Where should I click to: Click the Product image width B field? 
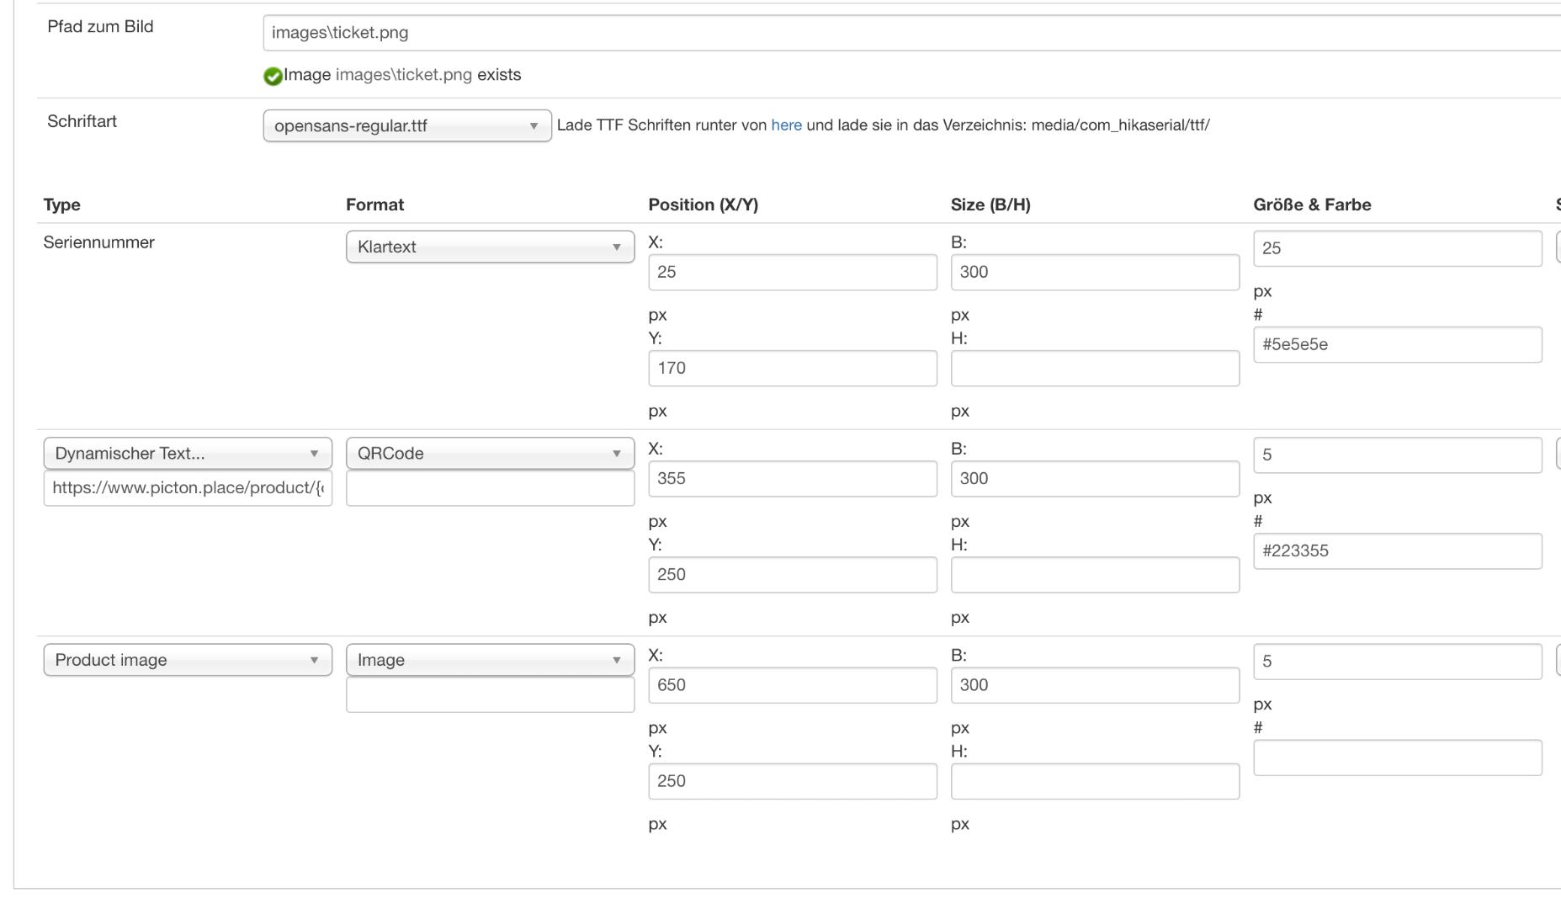(x=1095, y=686)
